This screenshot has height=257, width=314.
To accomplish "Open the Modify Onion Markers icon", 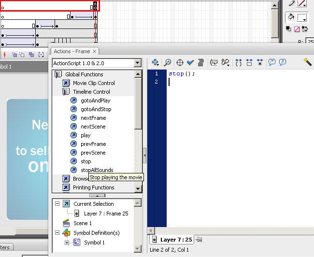I will pos(41,55).
